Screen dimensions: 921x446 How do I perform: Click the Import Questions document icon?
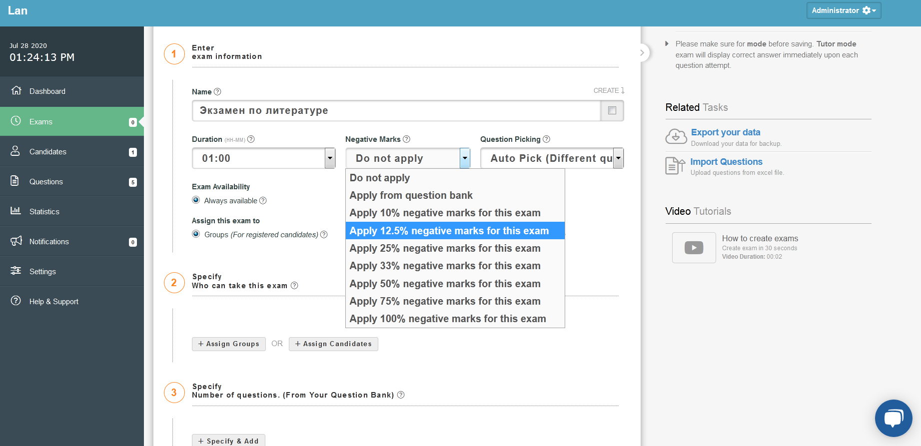coord(675,166)
